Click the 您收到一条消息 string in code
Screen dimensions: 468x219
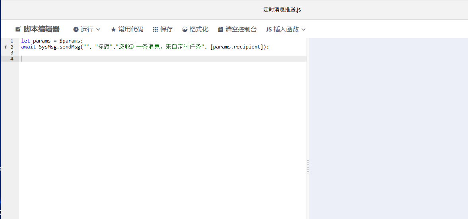(x=160, y=47)
